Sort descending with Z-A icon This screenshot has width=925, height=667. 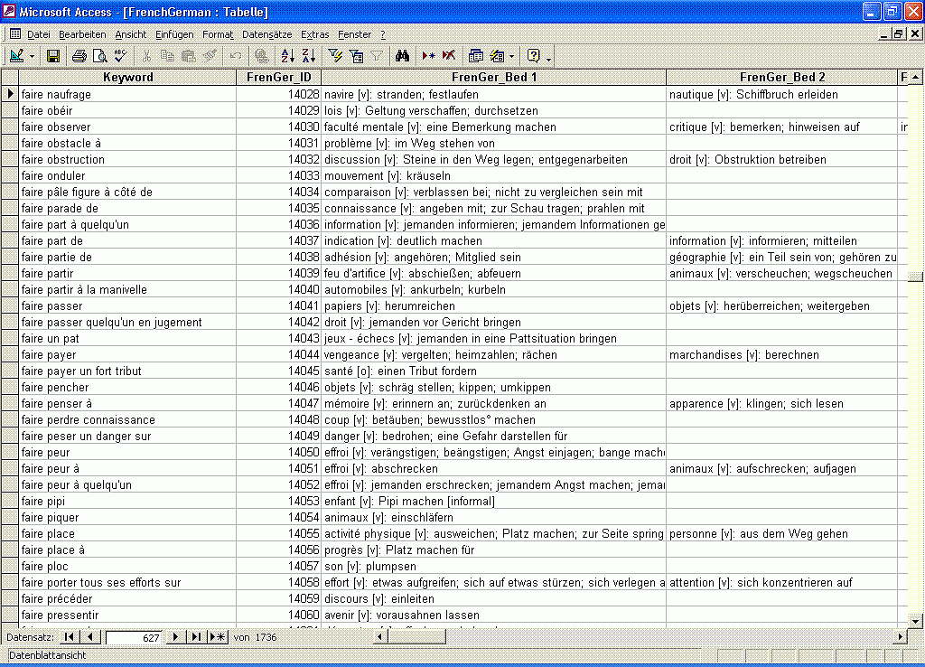[x=309, y=56]
